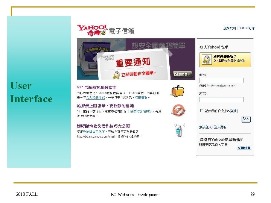Click the account ID input field
This screenshot has width=271, height=203.
click(x=221, y=80)
